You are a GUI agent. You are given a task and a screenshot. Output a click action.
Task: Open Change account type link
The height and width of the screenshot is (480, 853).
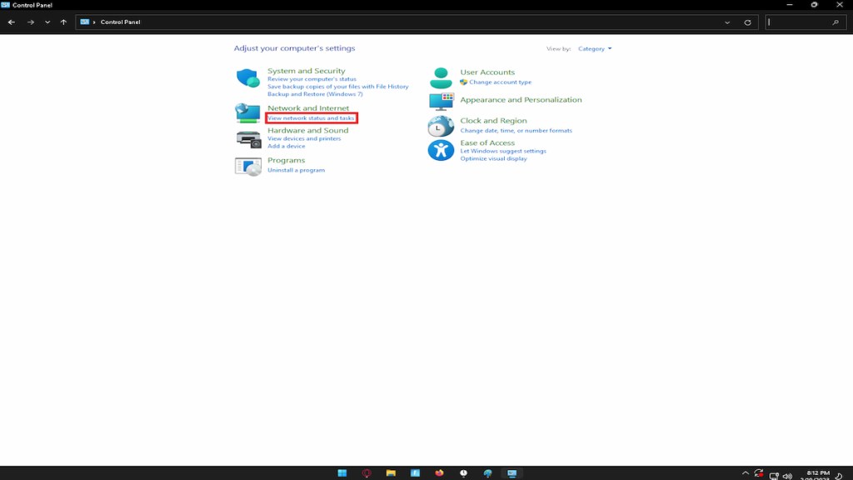(500, 82)
